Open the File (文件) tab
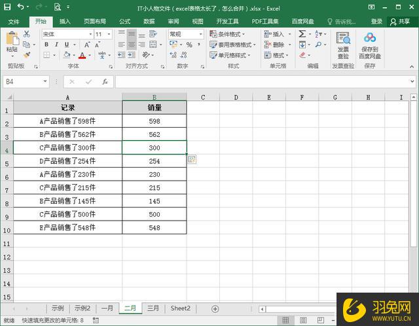 14,22
